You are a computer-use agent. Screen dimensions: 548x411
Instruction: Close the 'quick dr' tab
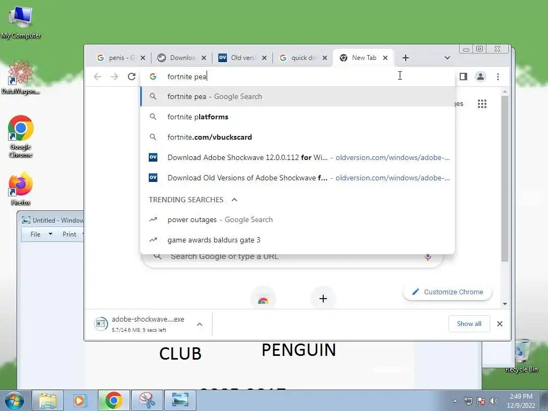click(x=325, y=58)
